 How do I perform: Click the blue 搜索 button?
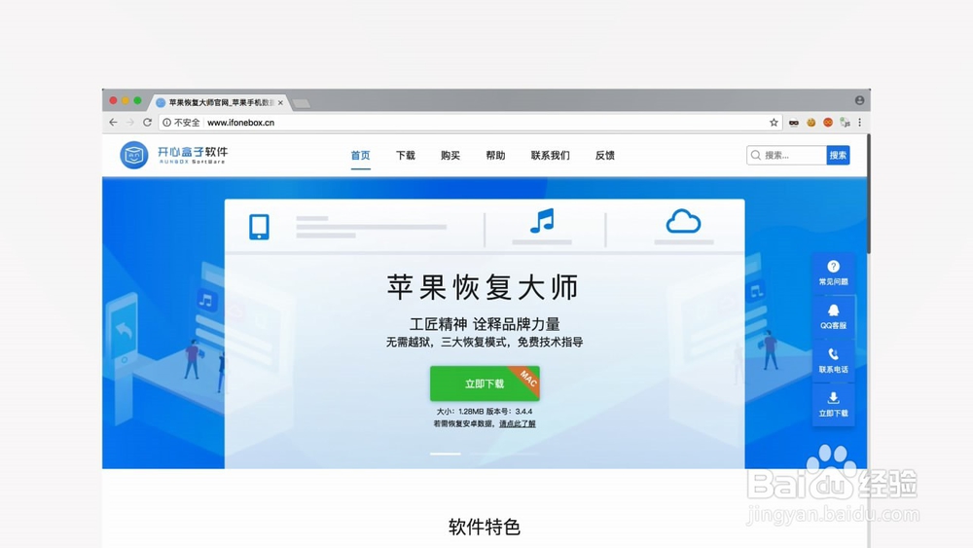(x=838, y=155)
